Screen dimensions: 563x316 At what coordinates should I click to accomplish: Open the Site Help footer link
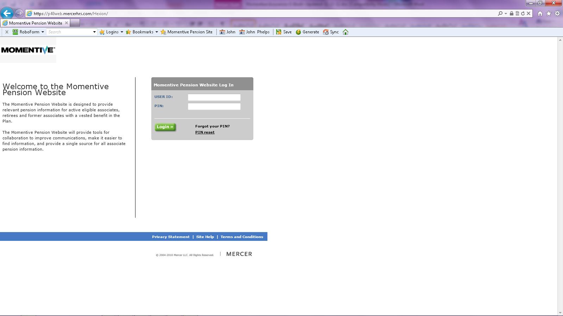pyautogui.click(x=205, y=237)
